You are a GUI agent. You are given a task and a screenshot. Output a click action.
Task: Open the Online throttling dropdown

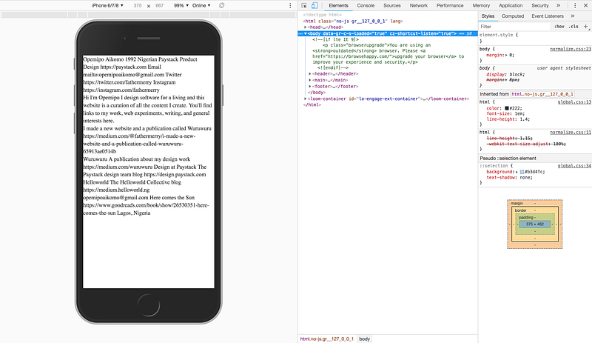point(201,6)
